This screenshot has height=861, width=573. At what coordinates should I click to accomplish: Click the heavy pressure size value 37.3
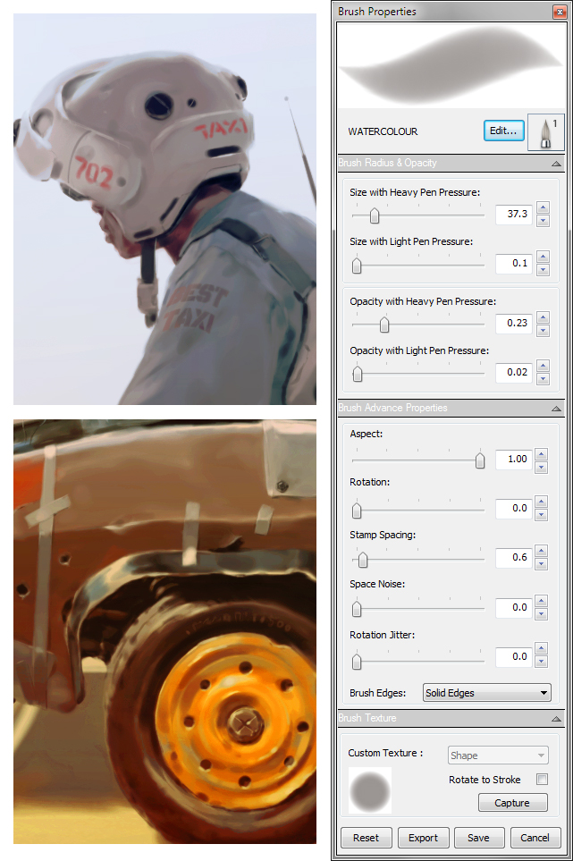(x=514, y=215)
